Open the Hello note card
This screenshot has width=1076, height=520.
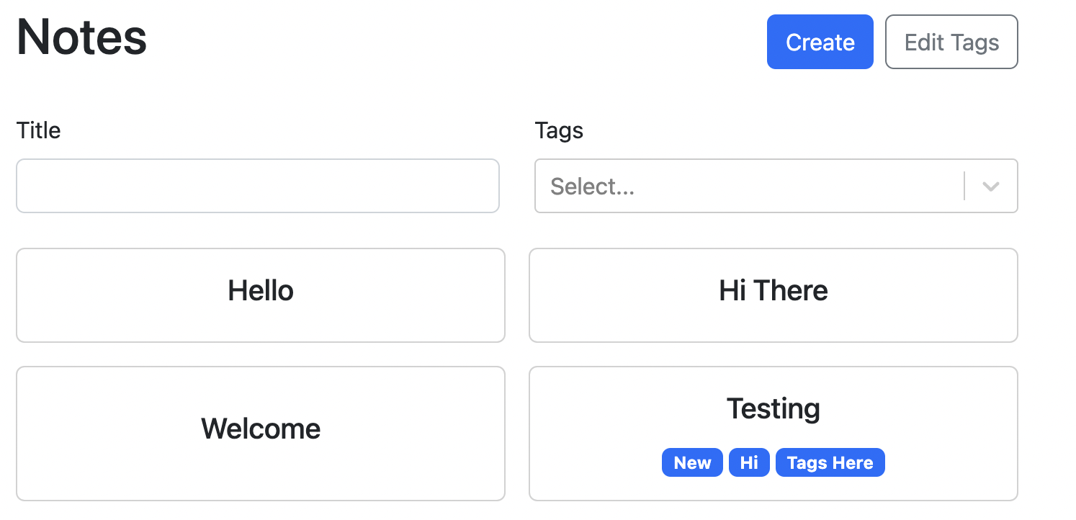click(x=261, y=295)
